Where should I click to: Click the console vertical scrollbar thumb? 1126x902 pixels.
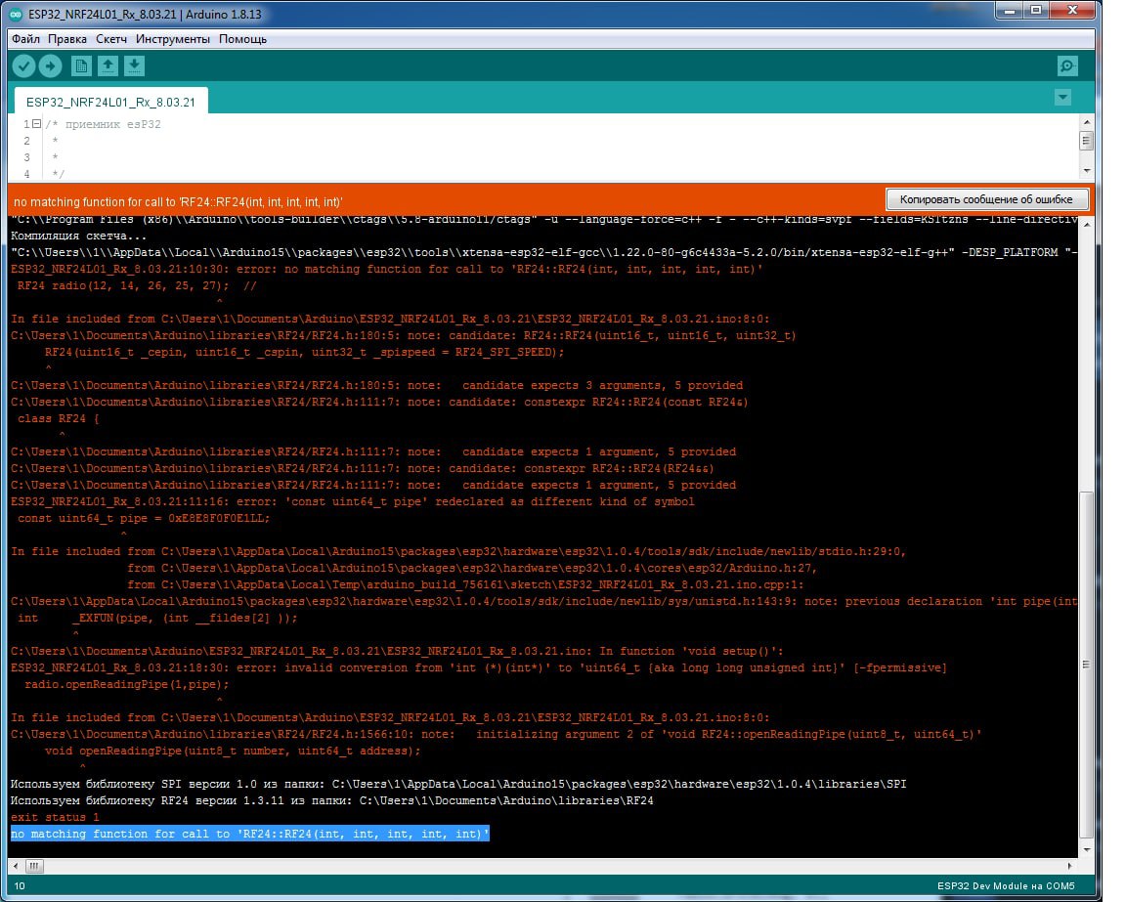pos(1087,664)
